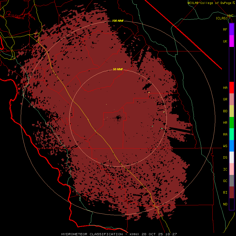Select the GR pink legend swatch
The image size is (236, 236).
[x=232, y=99]
